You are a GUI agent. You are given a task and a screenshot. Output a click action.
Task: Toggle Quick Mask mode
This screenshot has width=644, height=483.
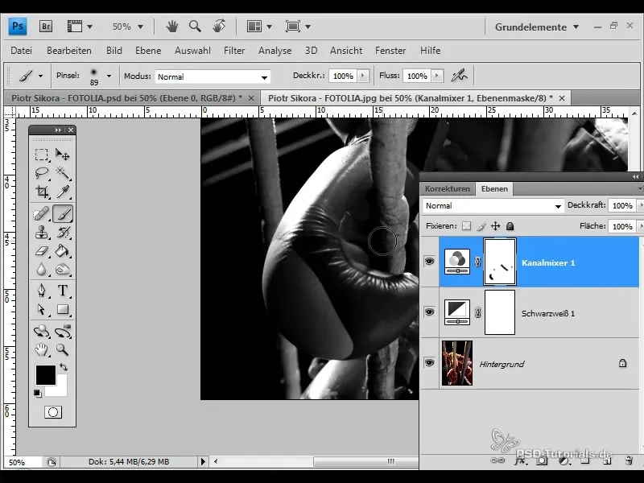[53, 412]
